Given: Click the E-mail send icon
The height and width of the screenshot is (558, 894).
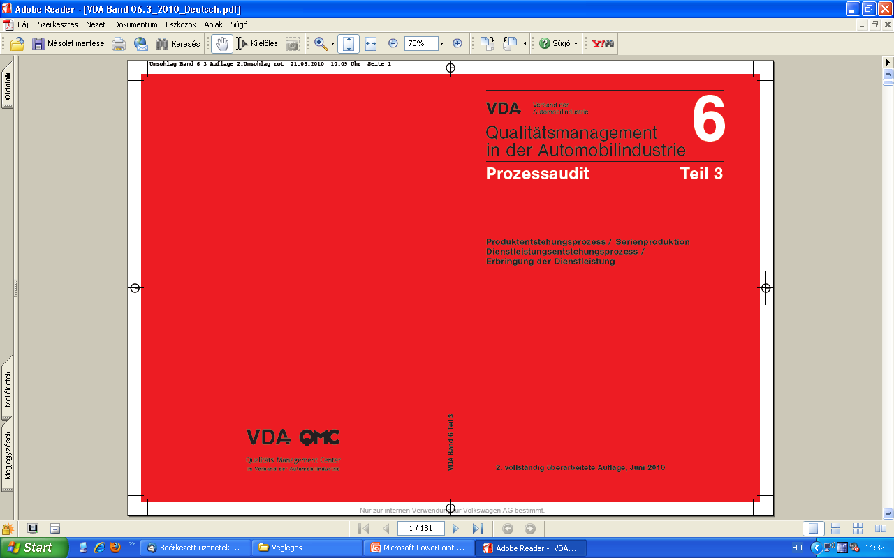Looking at the screenshot, I should (141, 43).
